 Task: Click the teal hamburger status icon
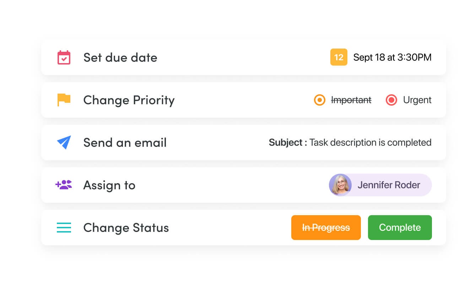point(64,227)
